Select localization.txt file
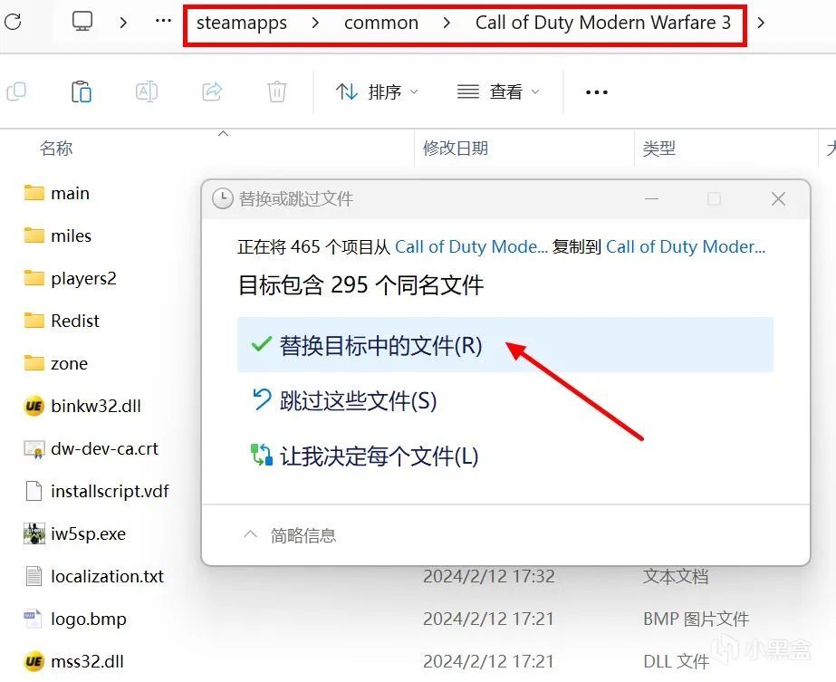The height and width of the screenshot is (682, 836). click(x=107, y=576)
